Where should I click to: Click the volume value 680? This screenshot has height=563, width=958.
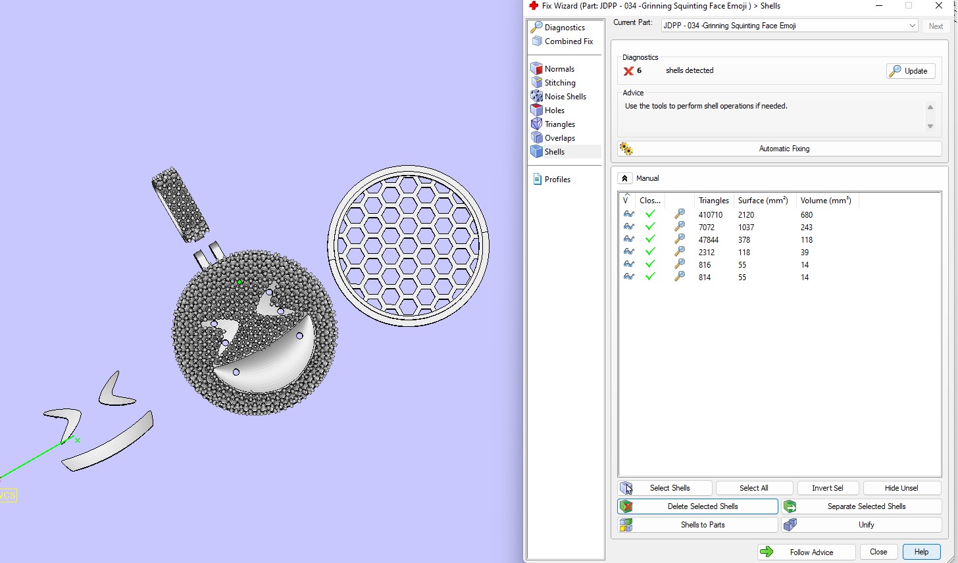coord(807,214)
